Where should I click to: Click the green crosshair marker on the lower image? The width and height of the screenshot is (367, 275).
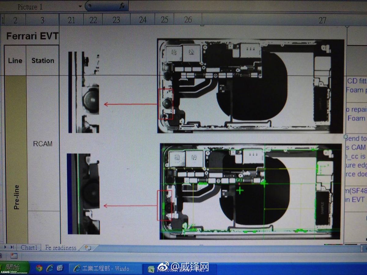(240, 190)
